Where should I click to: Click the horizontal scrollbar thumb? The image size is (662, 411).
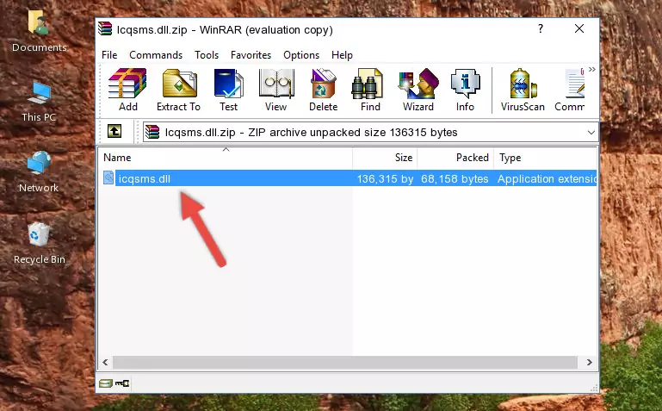click(344, 362)
